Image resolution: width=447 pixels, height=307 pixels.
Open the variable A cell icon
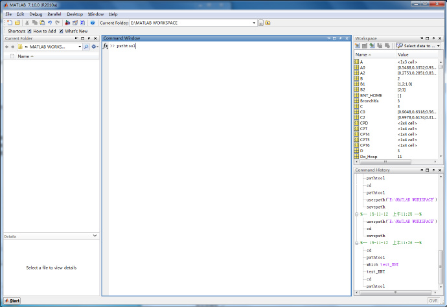(356, 62)
